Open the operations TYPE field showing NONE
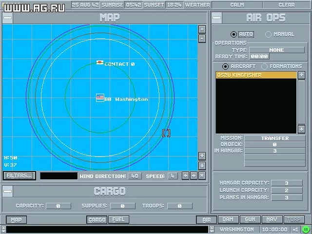Image resolution: width=312 pixels, height=234 pixels. click(276, 50)
